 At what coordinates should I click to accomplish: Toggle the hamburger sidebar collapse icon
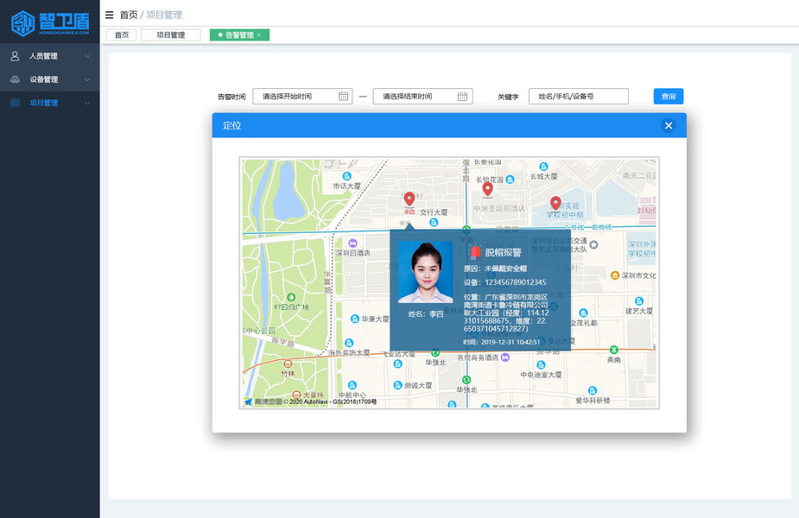pyautogui.click(x=110, y=15)
